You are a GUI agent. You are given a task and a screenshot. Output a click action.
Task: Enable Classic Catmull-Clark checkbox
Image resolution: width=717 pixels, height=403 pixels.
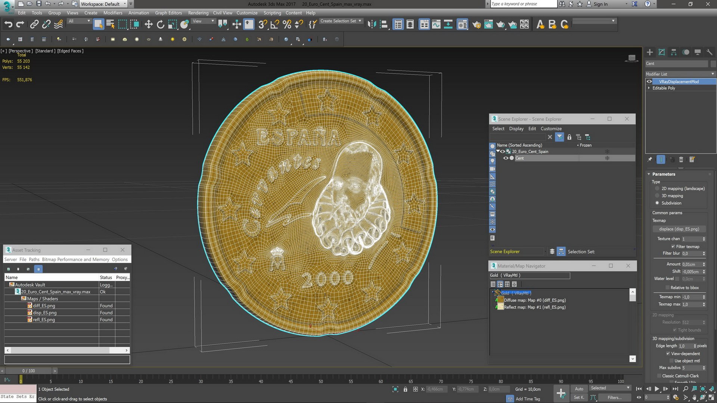pyautogui.click(x=659, y=376)
